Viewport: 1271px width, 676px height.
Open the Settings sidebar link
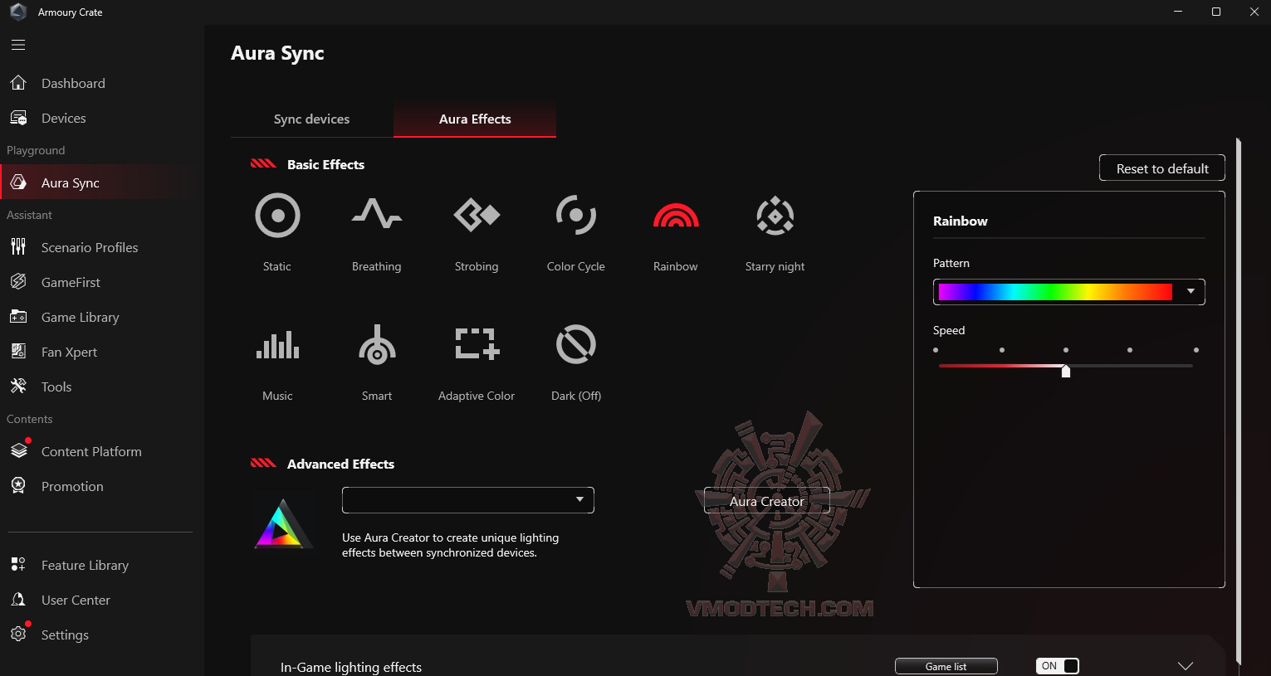65,635
